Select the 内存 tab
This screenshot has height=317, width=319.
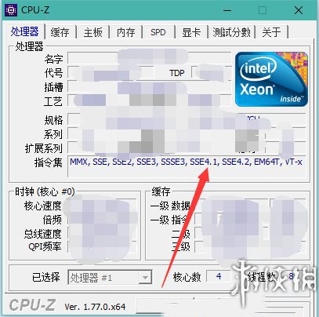point(126,32)
